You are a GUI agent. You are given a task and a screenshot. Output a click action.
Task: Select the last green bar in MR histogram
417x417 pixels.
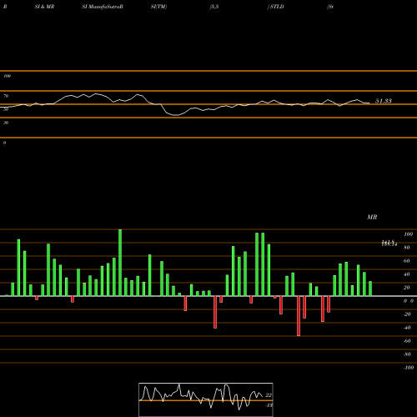click(370, 289)
